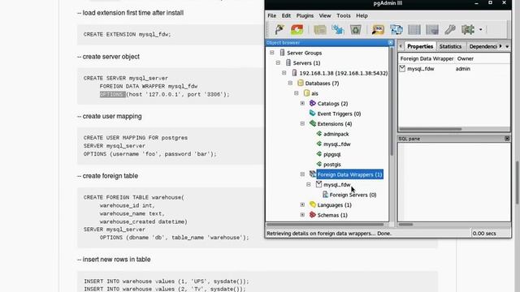Click the Create new object toolbar icon

[x=338, y=29]
